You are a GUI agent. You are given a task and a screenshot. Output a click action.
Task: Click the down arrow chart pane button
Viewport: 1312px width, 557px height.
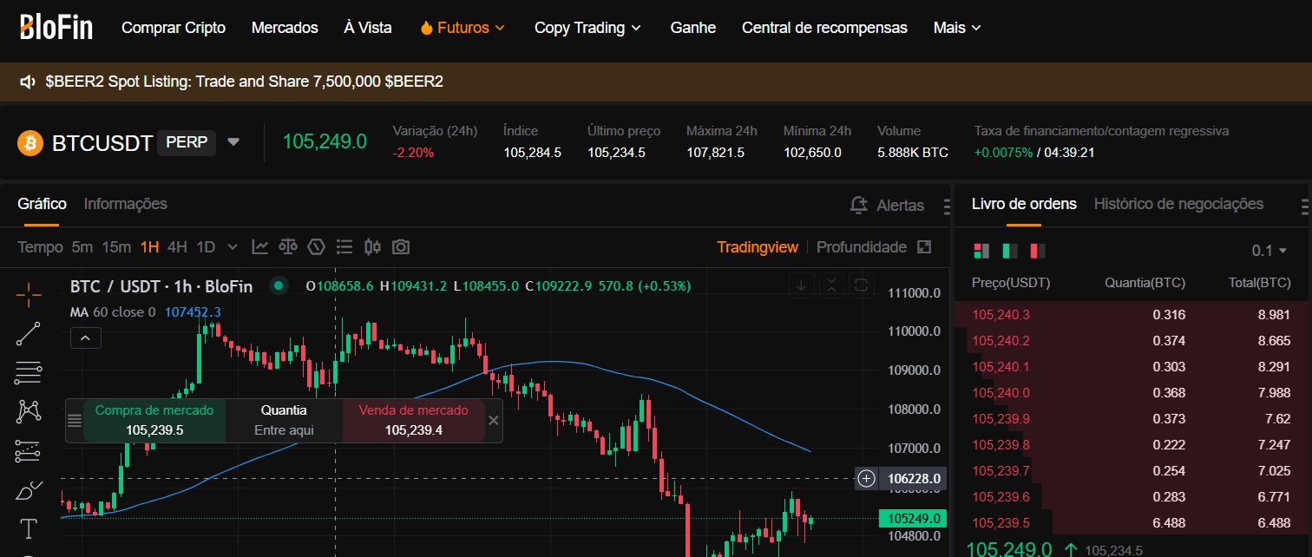(x=803, y=285)
